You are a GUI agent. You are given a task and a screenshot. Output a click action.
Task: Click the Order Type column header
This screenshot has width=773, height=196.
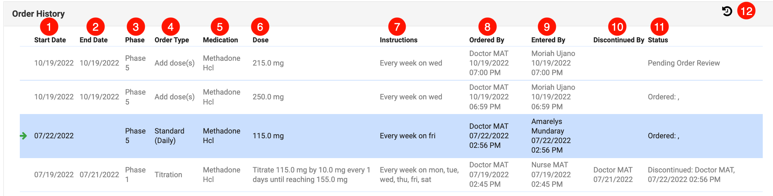171,40
